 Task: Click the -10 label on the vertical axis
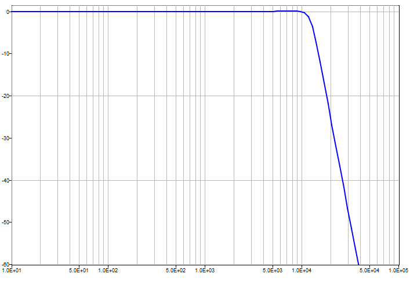[5, 53]
